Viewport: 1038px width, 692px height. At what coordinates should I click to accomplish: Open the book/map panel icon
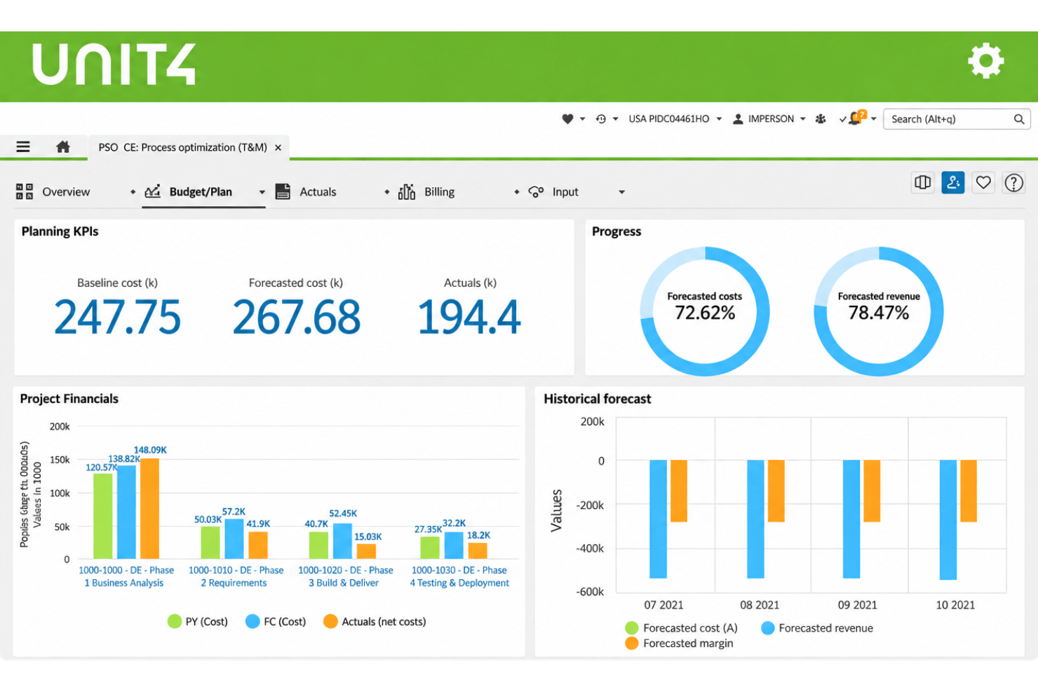pos(922,182)
